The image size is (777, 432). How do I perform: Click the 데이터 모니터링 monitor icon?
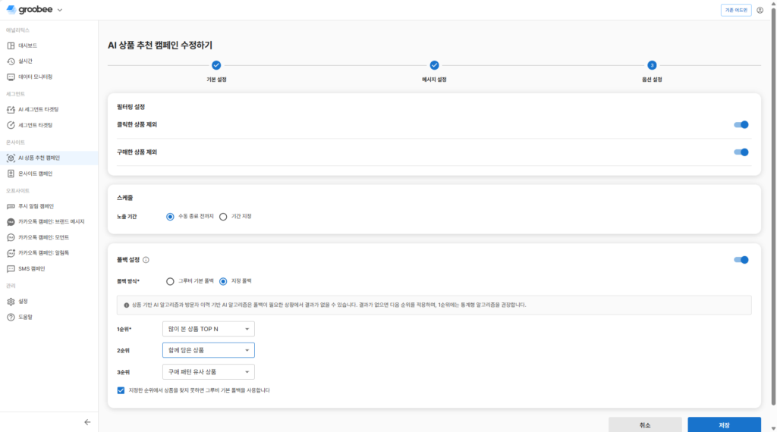point(11,77)
